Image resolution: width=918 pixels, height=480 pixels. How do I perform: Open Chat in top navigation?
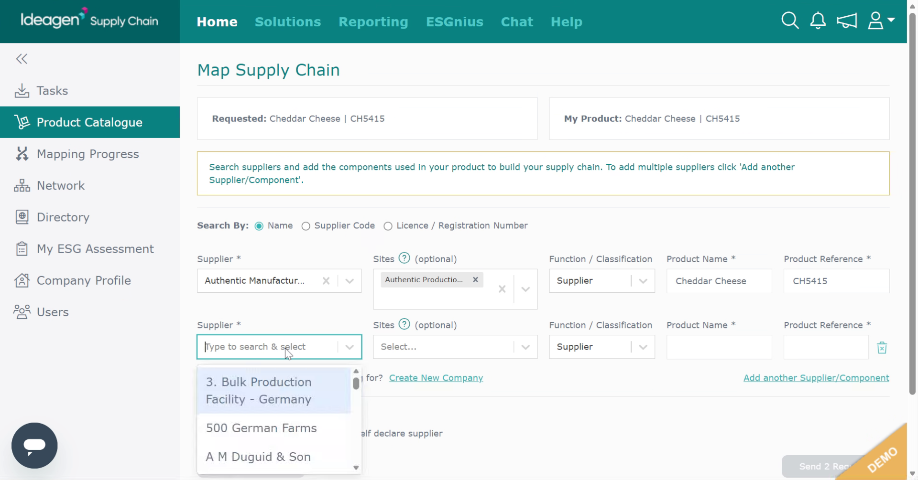517,21
